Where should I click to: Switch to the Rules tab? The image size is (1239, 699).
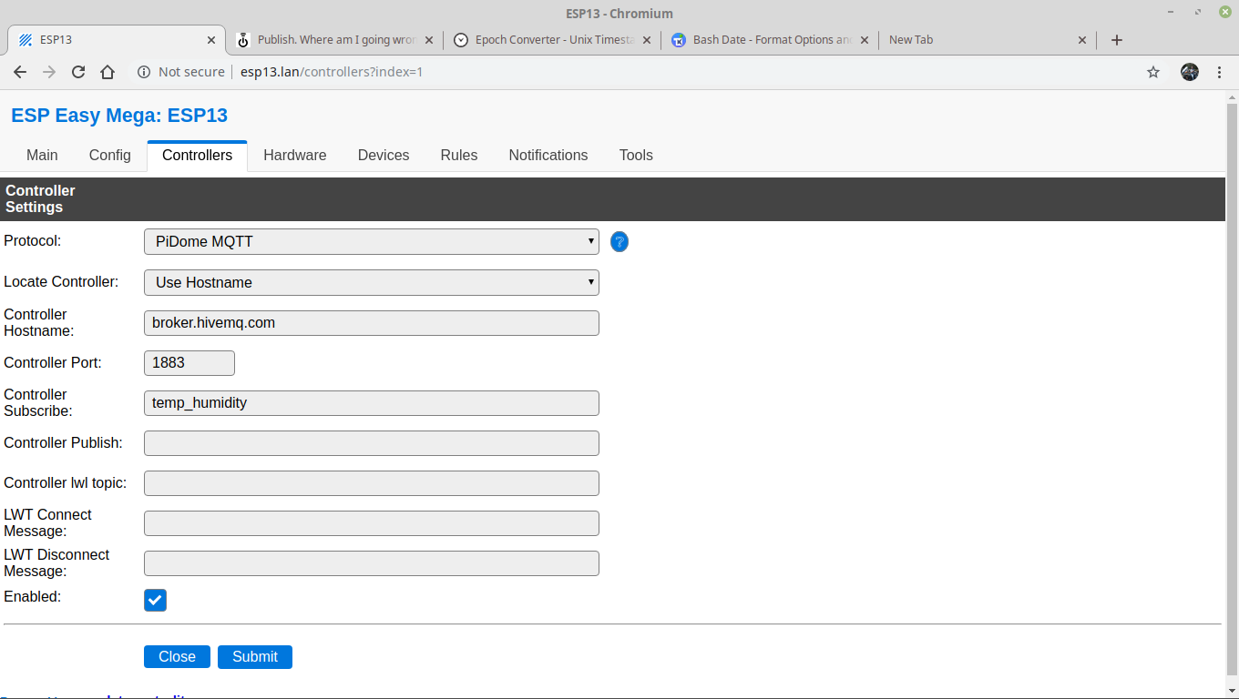pos(459,156)
